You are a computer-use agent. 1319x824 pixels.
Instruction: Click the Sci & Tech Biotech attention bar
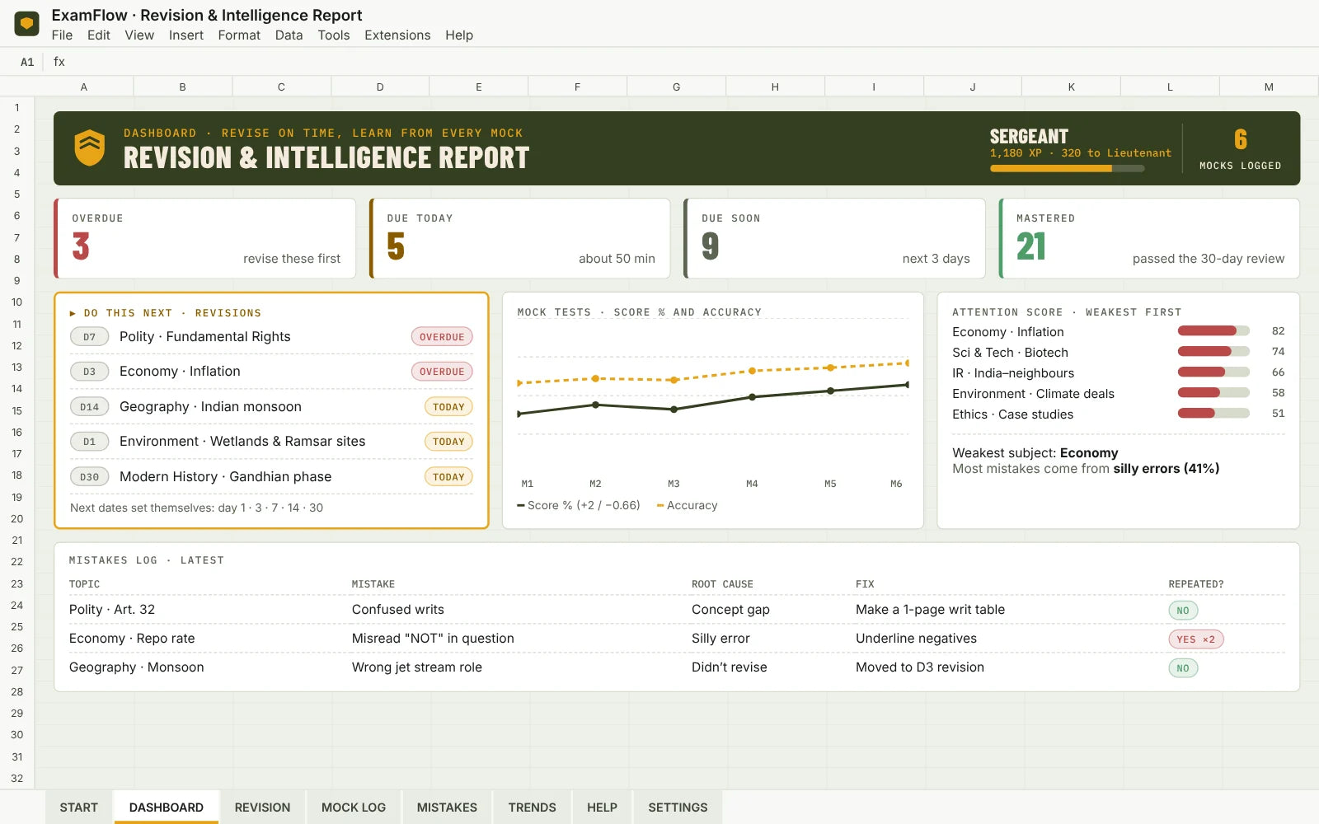[x=1213, y=352]
